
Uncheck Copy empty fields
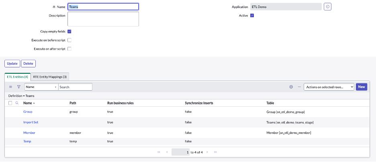coord(69,31)
